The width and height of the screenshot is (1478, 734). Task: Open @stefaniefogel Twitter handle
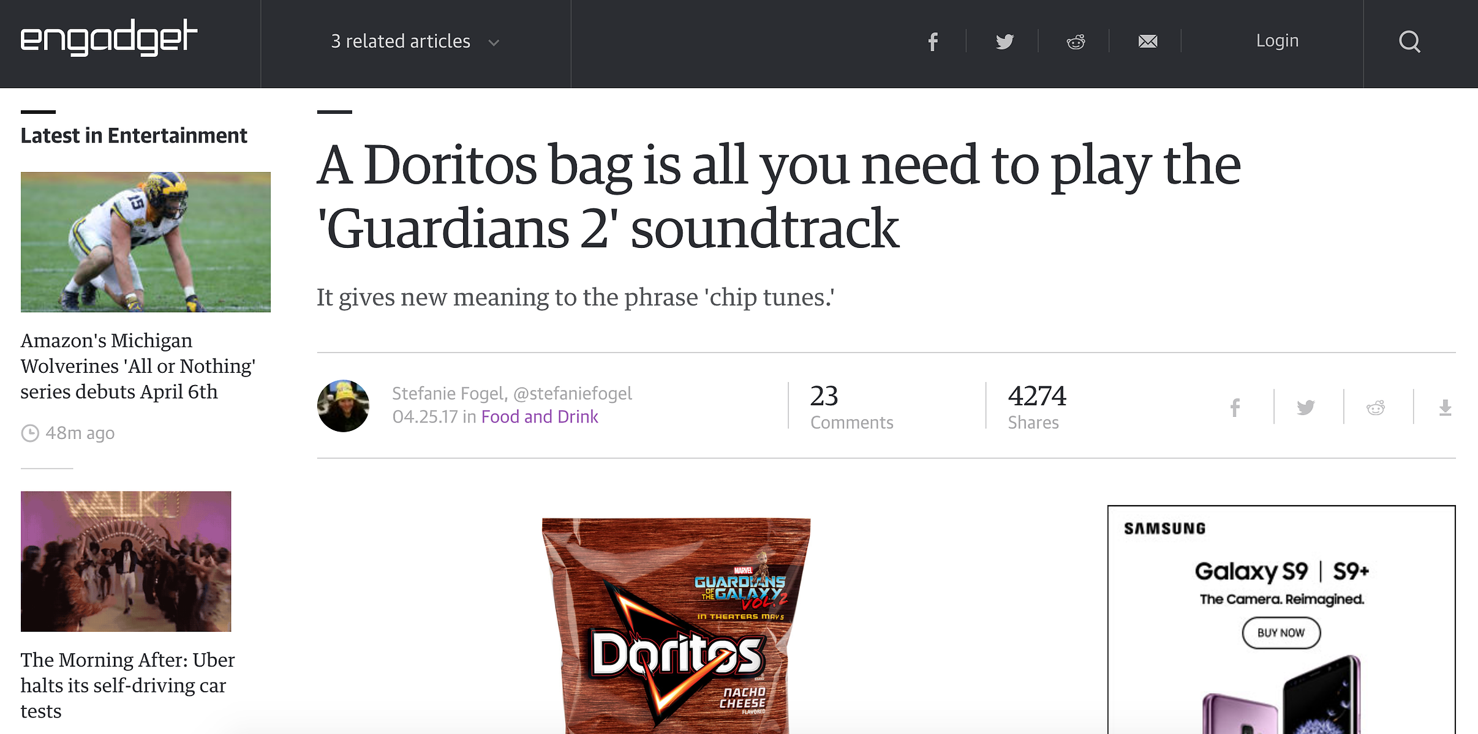pos(573,393)
